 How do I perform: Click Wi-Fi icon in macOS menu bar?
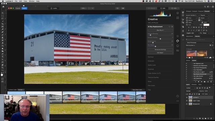(179, 1)
